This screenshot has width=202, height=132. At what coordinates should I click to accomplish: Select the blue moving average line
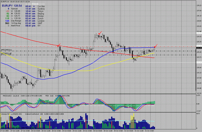coord(77,70)
